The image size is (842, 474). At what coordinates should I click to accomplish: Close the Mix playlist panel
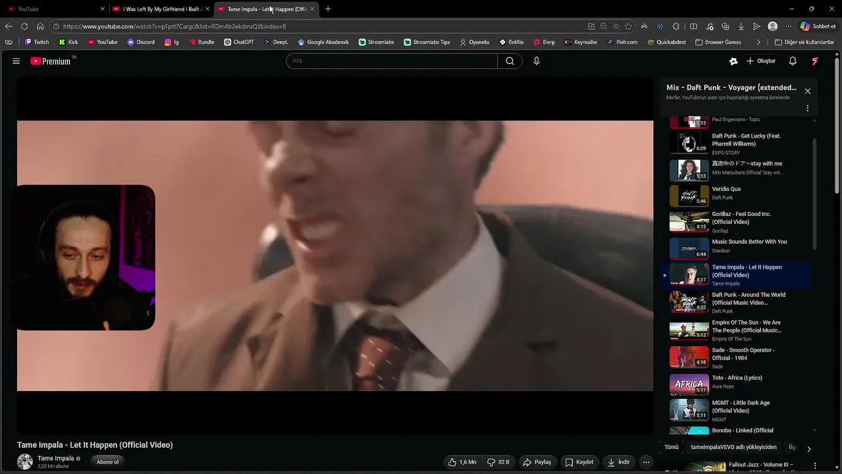click(x=807, y=91)
